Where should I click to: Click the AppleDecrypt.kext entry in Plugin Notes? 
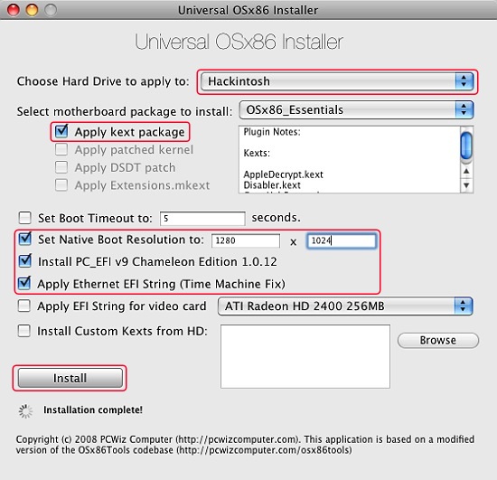[x=284, y=174]
